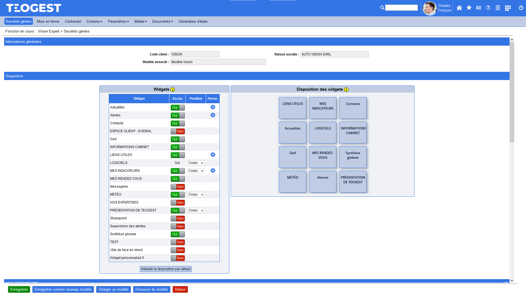Click the help question mark icon
Screen dimensions: 526x295
point(488,8)
